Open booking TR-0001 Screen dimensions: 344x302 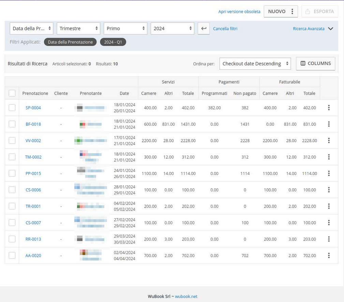[33, 206]
